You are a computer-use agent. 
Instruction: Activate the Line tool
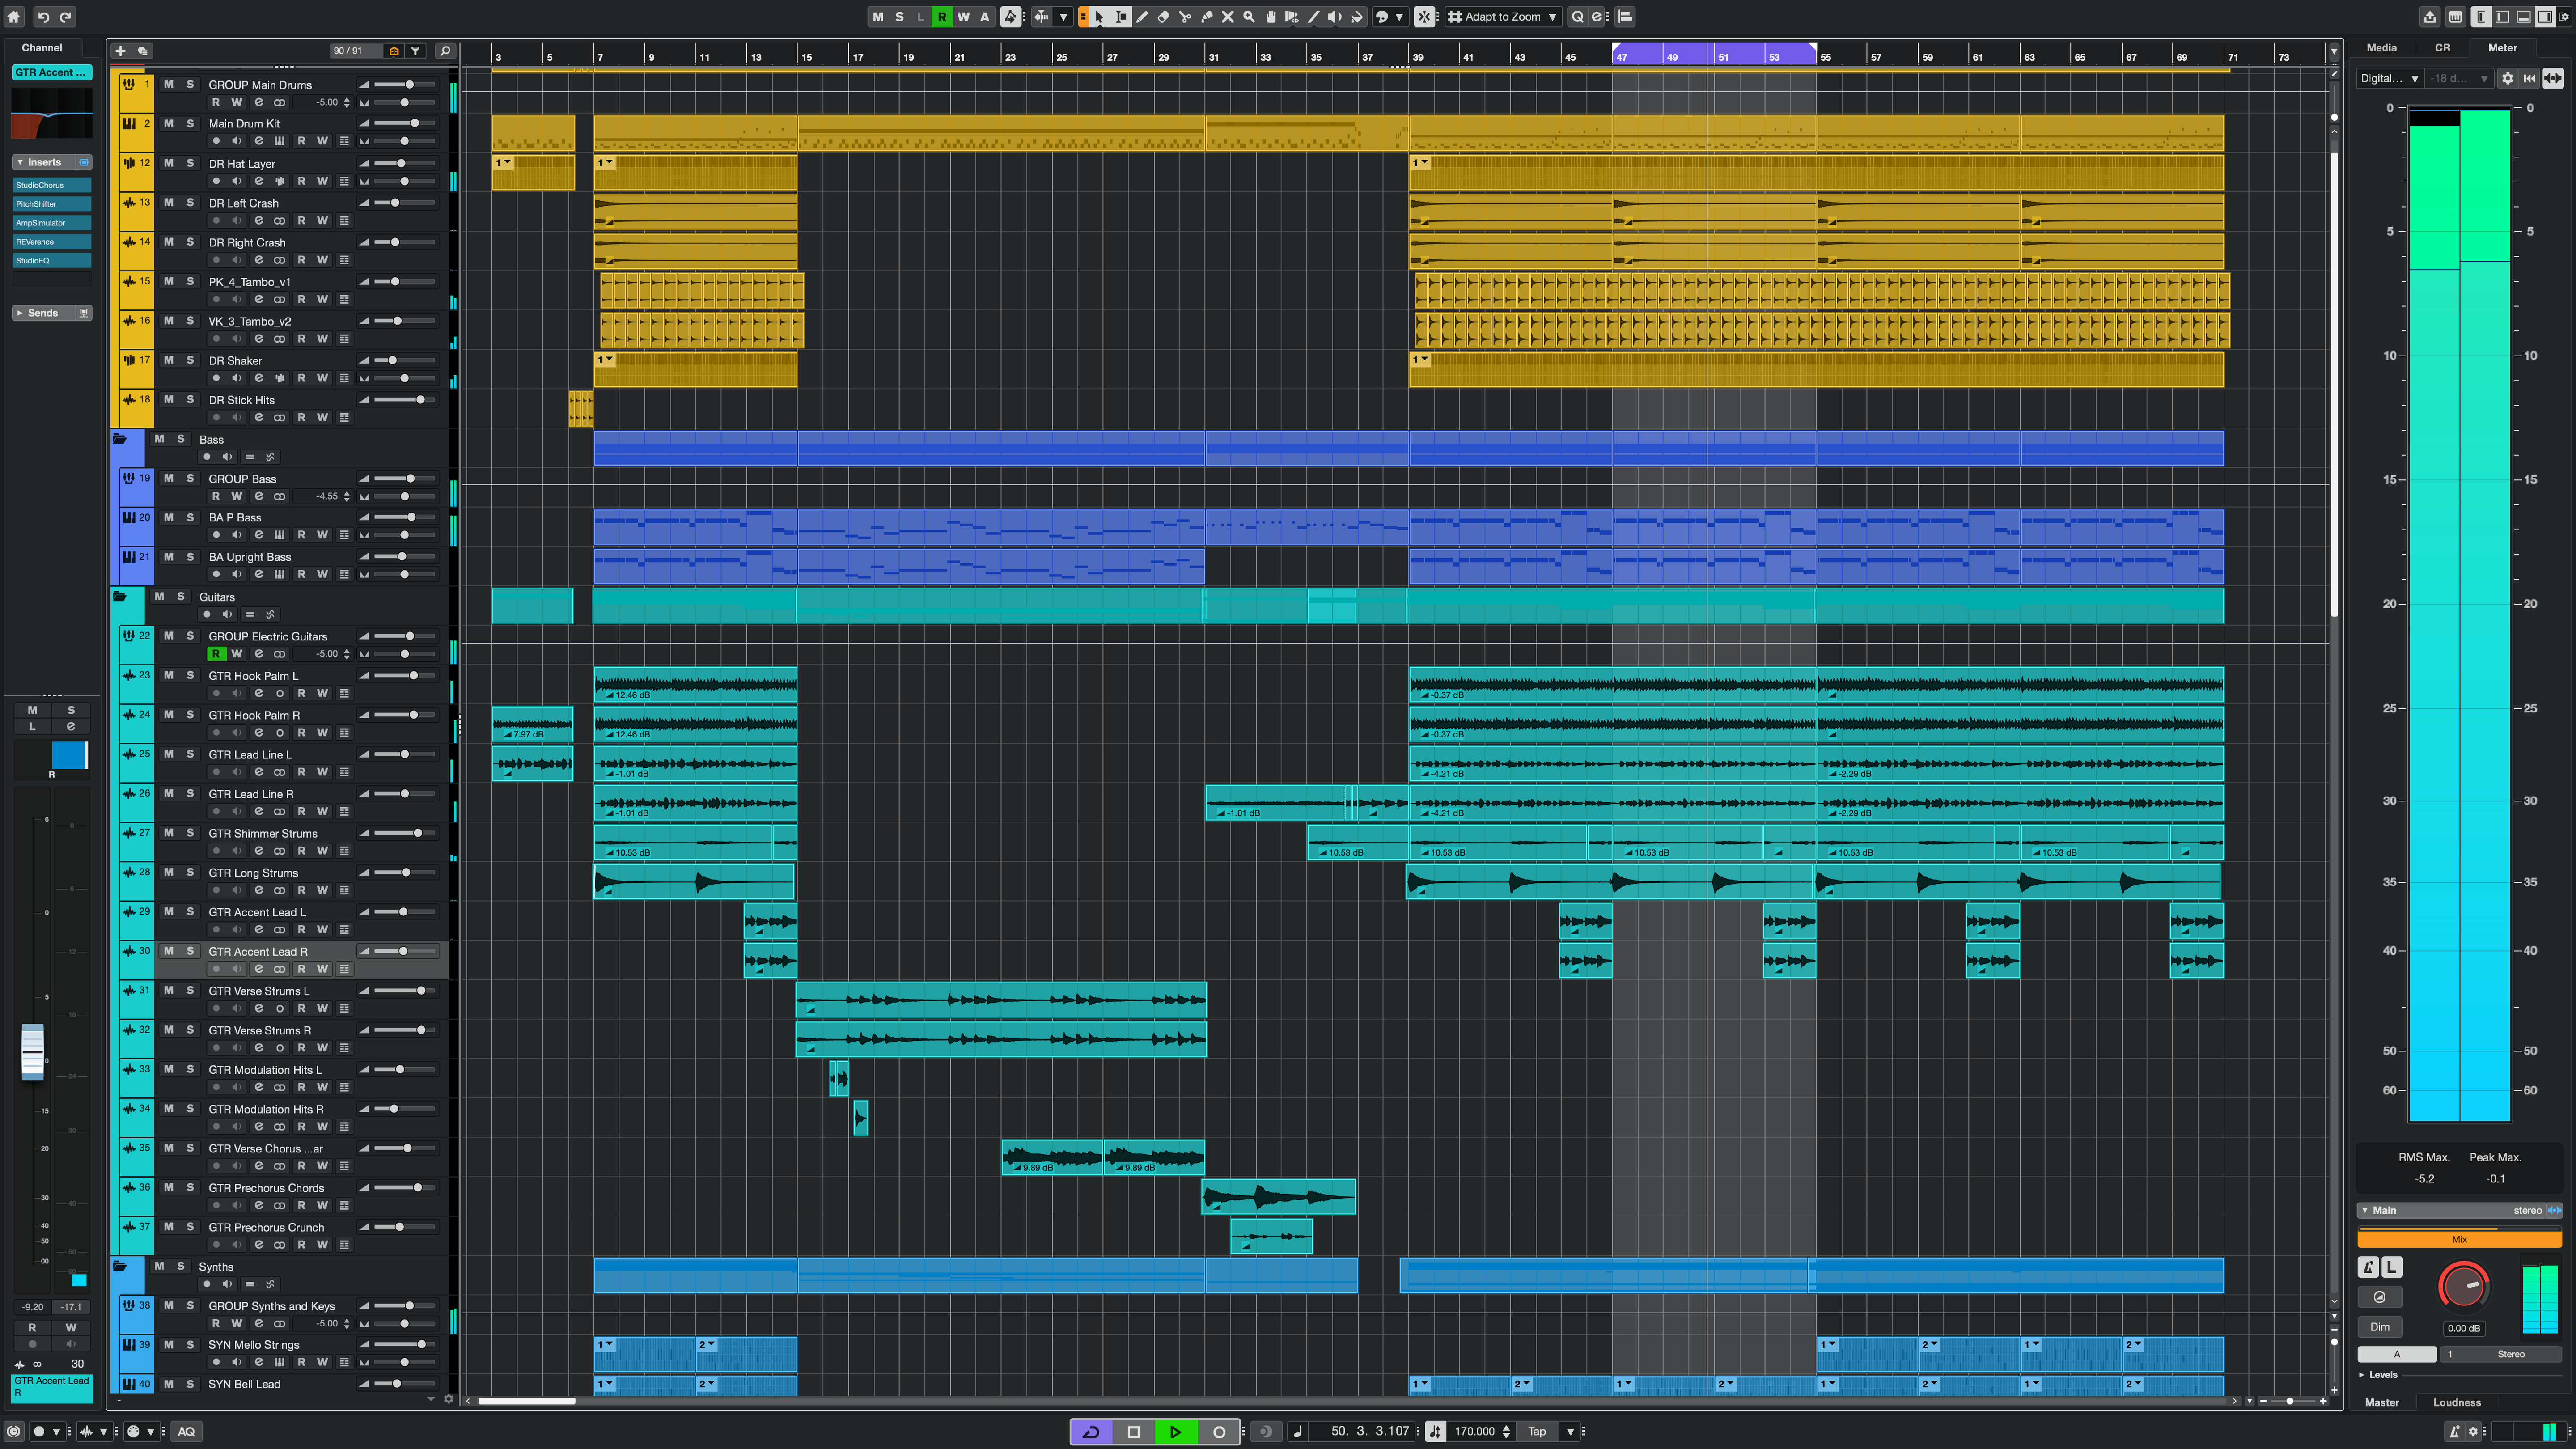click(x=1313, y=16)
